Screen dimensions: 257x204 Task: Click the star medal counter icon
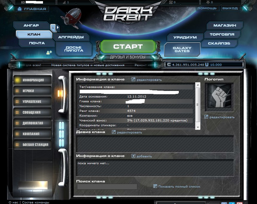208,2
